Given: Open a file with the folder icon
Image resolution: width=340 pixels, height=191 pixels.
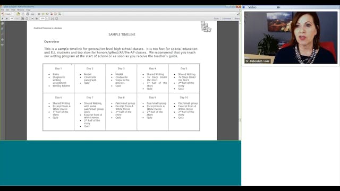Looking at the screenshot, I should coord(18,14).
